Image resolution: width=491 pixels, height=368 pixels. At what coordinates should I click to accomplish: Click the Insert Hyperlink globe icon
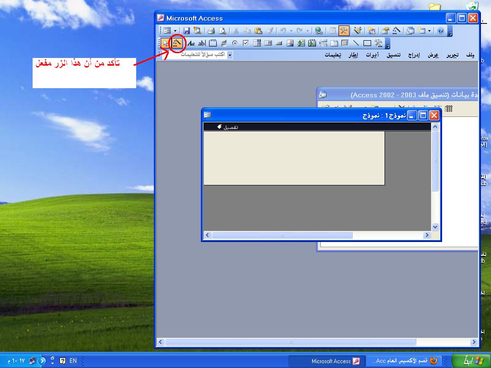tap(319, 31)
